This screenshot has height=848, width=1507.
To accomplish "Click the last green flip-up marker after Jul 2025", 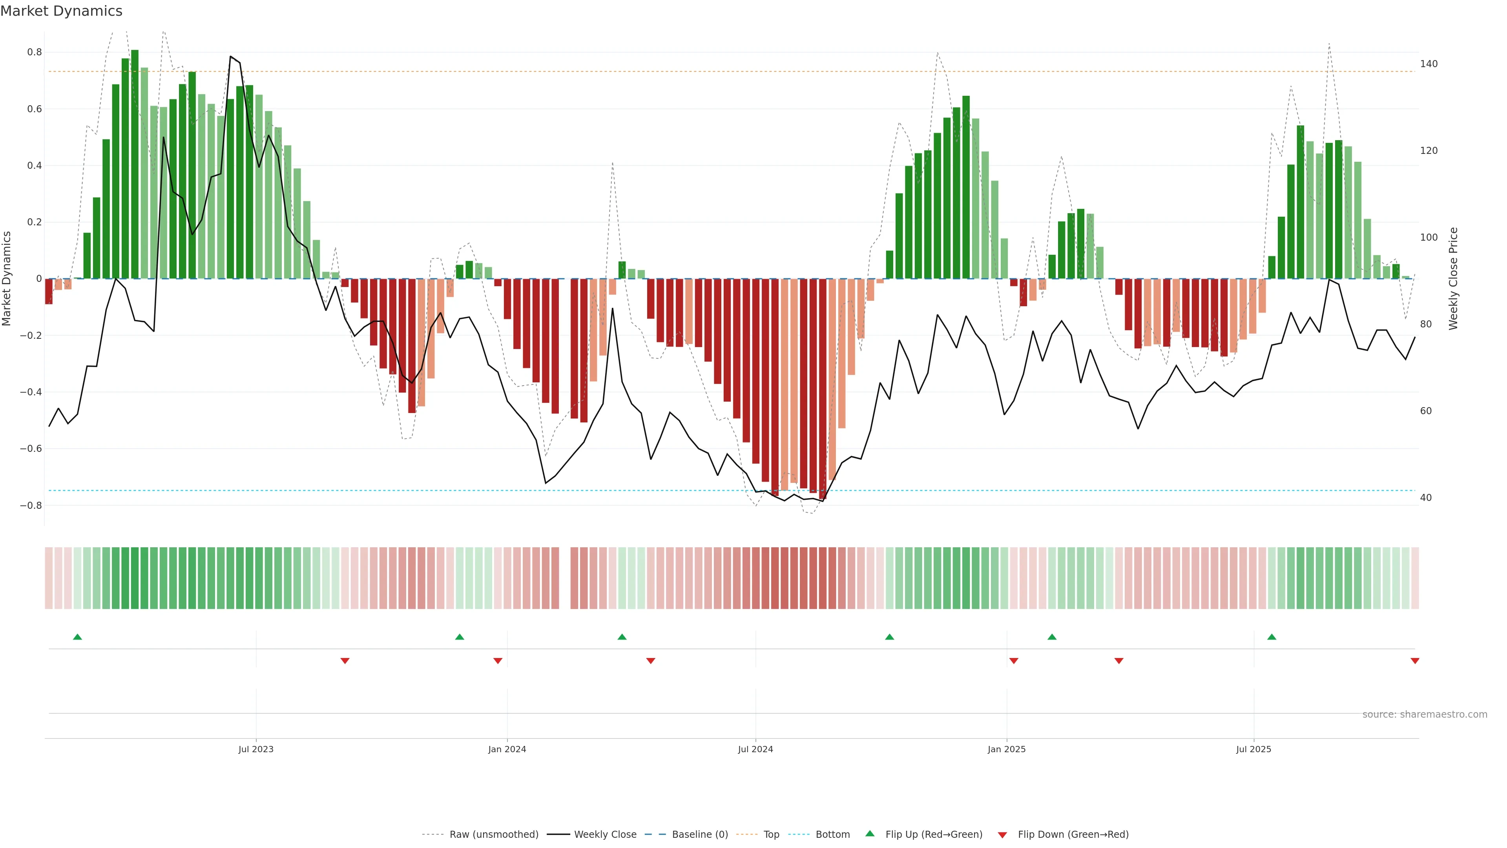I will (x=1271, y=637).
